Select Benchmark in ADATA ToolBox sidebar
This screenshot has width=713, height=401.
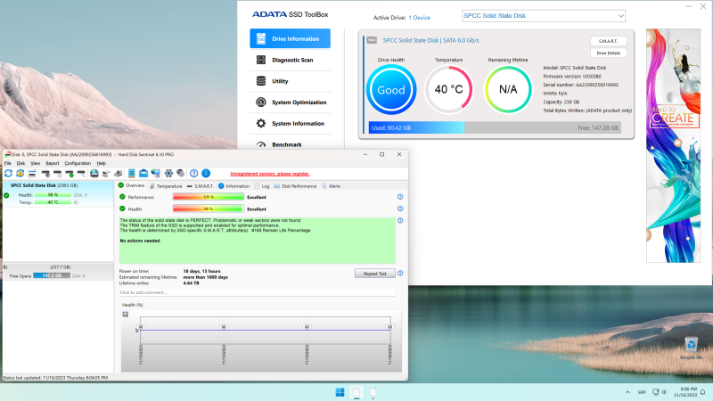tap(291, 143)
